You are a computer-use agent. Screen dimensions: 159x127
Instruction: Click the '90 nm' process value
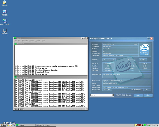tap(135, 44)
